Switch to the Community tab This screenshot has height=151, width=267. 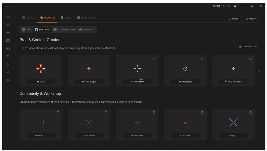click(86, 18)
